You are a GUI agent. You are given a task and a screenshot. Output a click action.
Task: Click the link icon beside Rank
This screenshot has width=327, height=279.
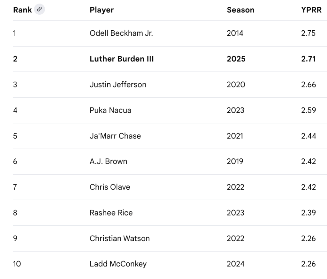tap(39, 9)
